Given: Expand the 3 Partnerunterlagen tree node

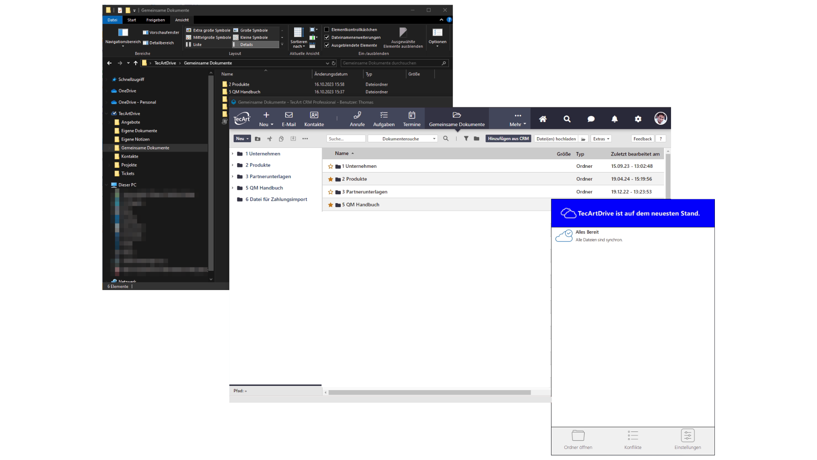Looking at the screenshot, I should pyautogui.click(x=232, y=176).
